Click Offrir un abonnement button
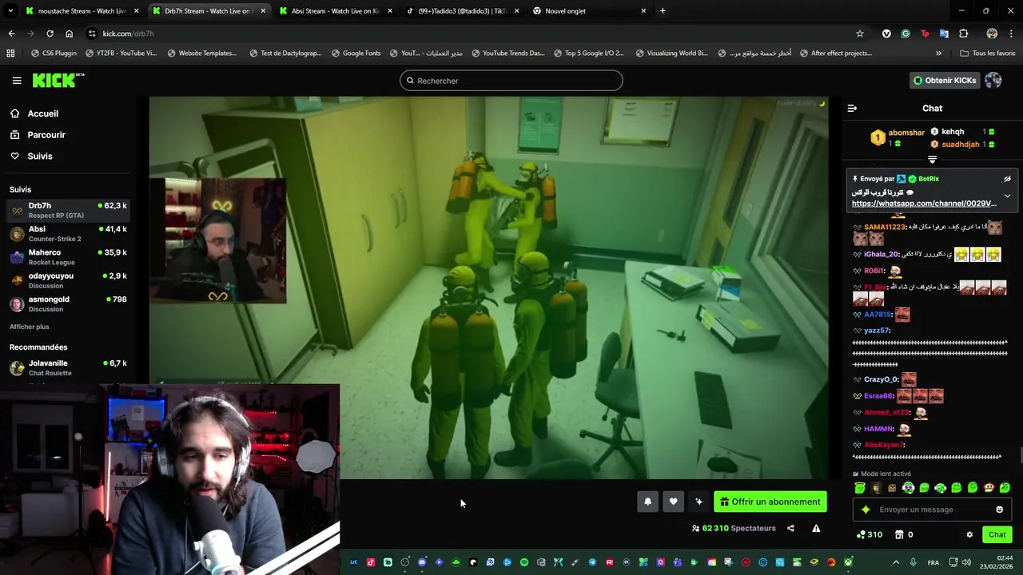This screenshot has height=575, width=1023. click(x=770, y=502)
